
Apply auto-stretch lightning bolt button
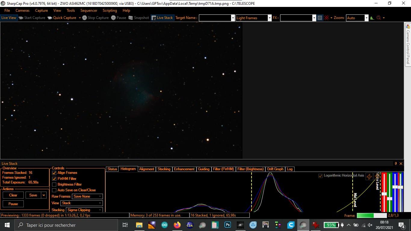click(x=369, y=177)
